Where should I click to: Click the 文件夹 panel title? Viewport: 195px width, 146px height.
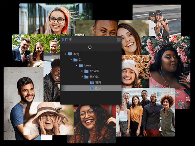tap(67, 40)
